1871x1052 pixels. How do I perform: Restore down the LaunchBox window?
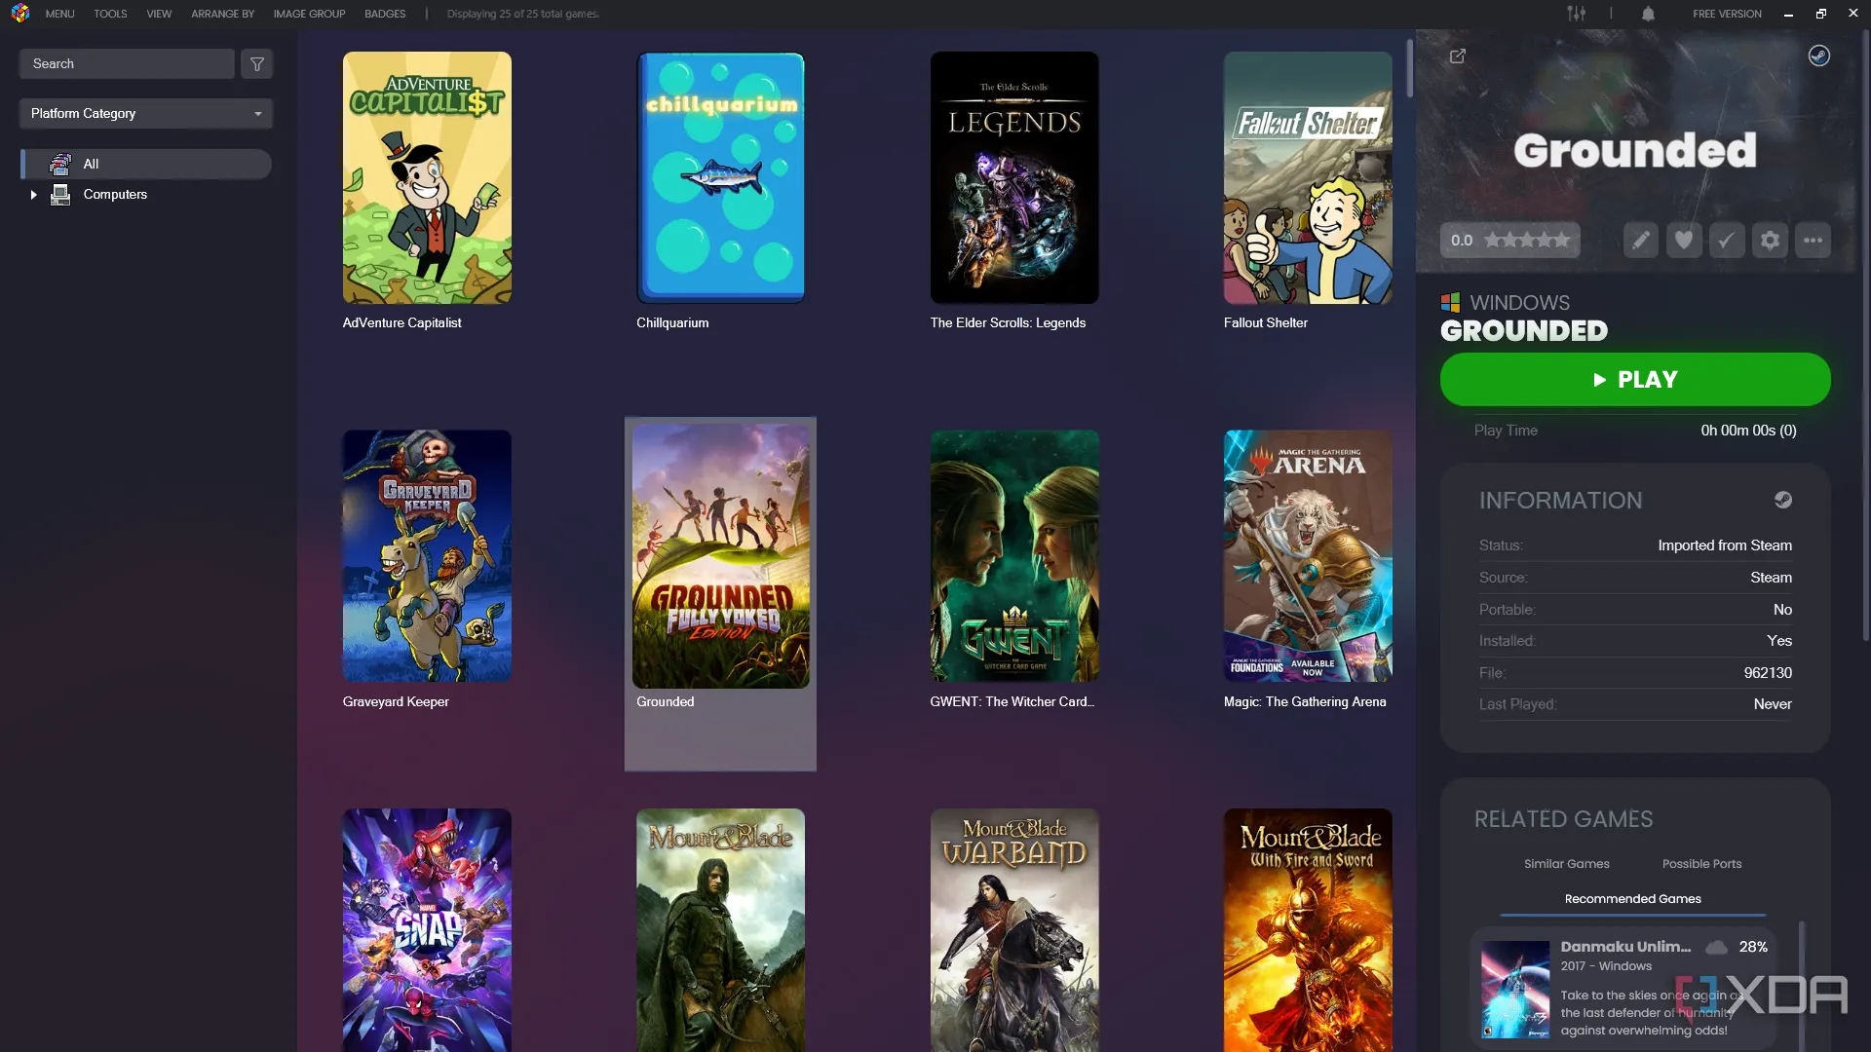(x=1820, y=14)
